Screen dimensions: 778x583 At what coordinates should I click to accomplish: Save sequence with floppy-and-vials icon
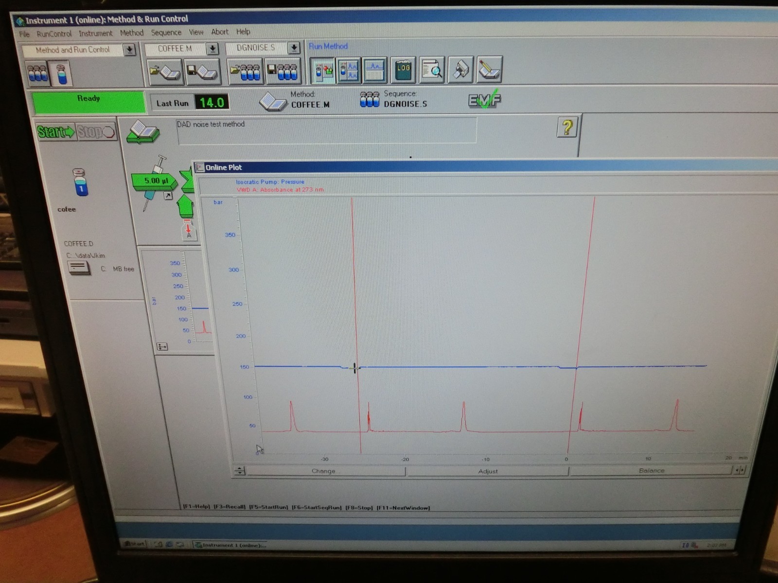click(x=283, y=71)
